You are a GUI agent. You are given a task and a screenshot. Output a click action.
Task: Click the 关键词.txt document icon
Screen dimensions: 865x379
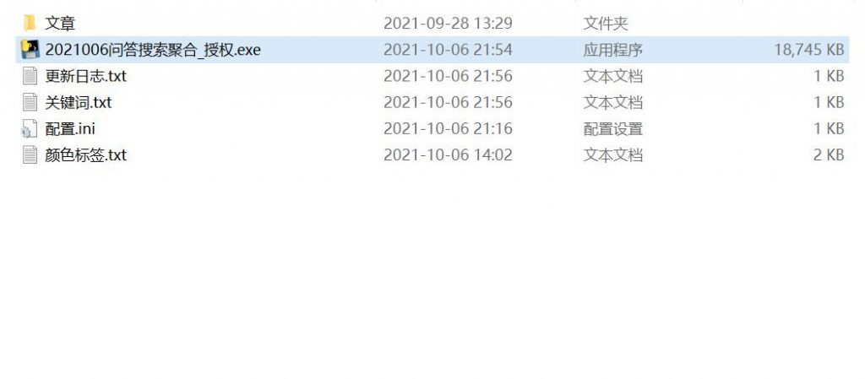tap(30, 102)
